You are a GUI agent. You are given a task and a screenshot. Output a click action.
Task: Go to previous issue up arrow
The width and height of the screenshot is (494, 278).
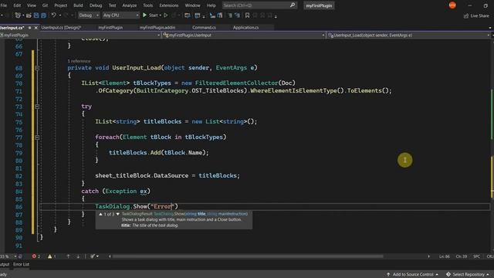click(x=68, y=256)
